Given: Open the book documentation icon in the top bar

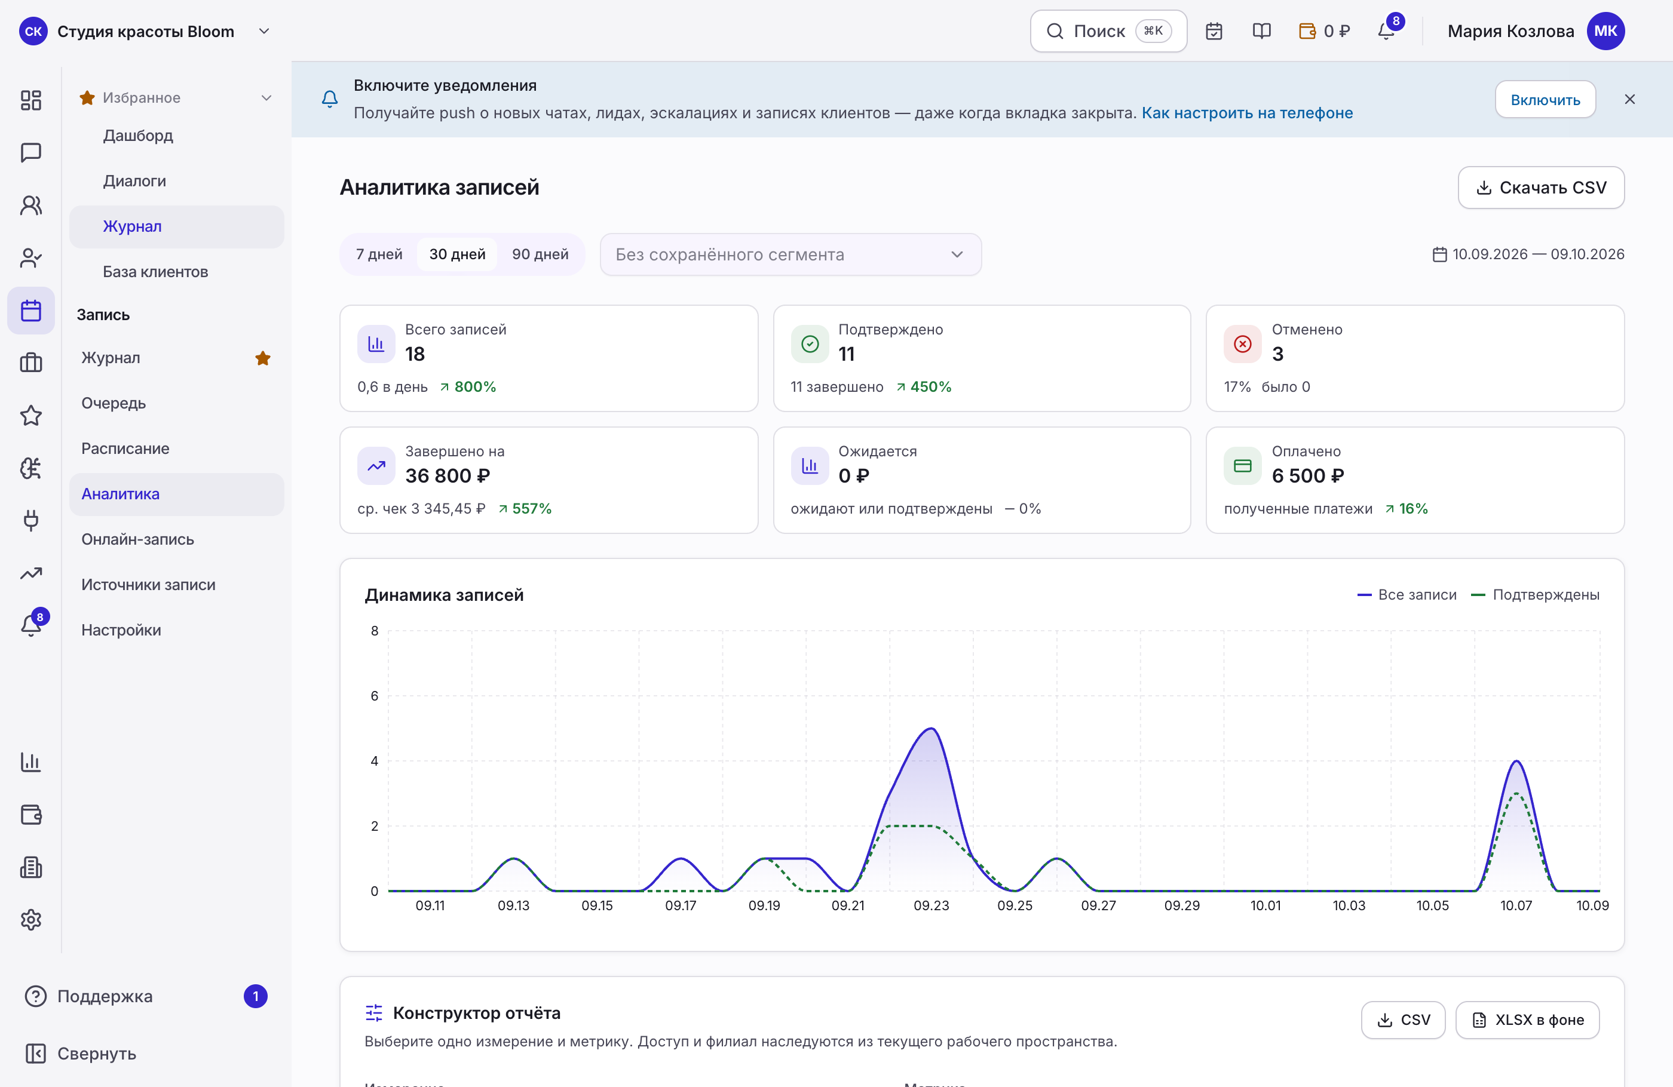Looking at the screenshot, I should click(x=1262, y=31).
